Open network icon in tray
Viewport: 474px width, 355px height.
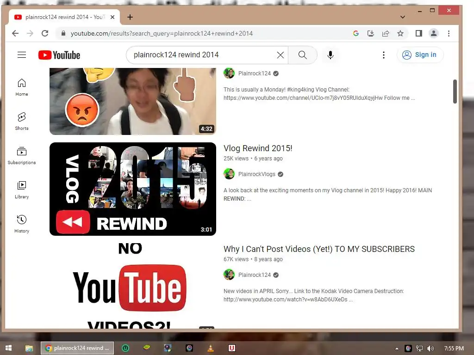[419, 349]
